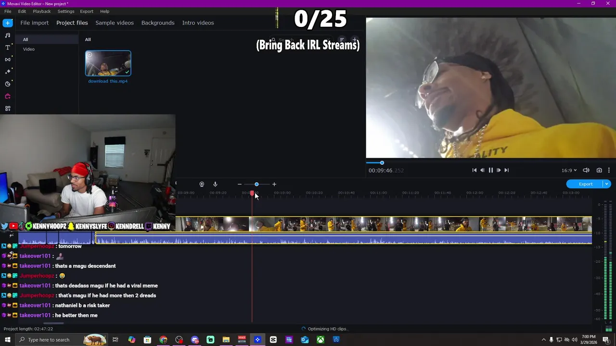
Task: Click the red playhead marker on ruler
Action: coord(252,193)
